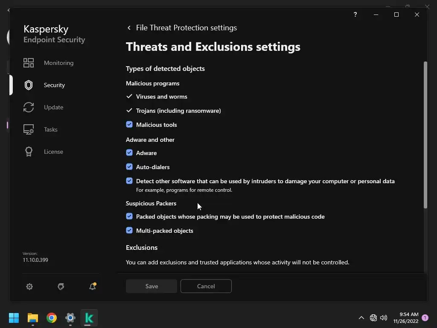Return to File Threat Protection settings
437x328 pixels.
pos(186,28)
